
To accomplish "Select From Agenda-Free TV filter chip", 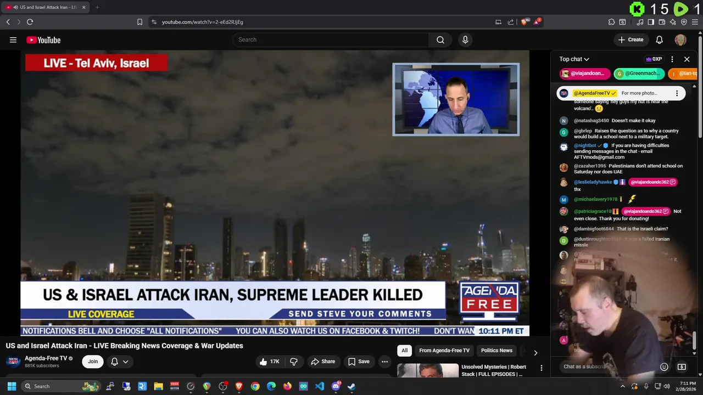I will tap(444, 351).
